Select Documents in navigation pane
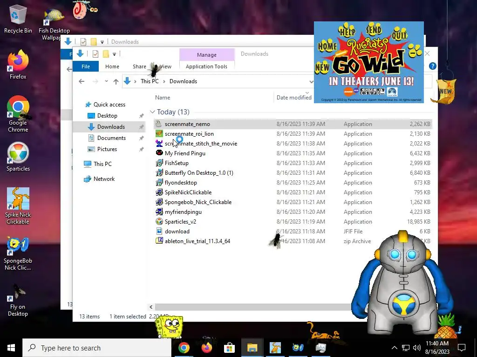Screen dimensions: 477x357 111,138
